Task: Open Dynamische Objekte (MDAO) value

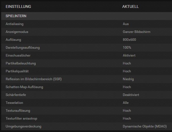Action: pyautogui.click(x=145, y=126)
